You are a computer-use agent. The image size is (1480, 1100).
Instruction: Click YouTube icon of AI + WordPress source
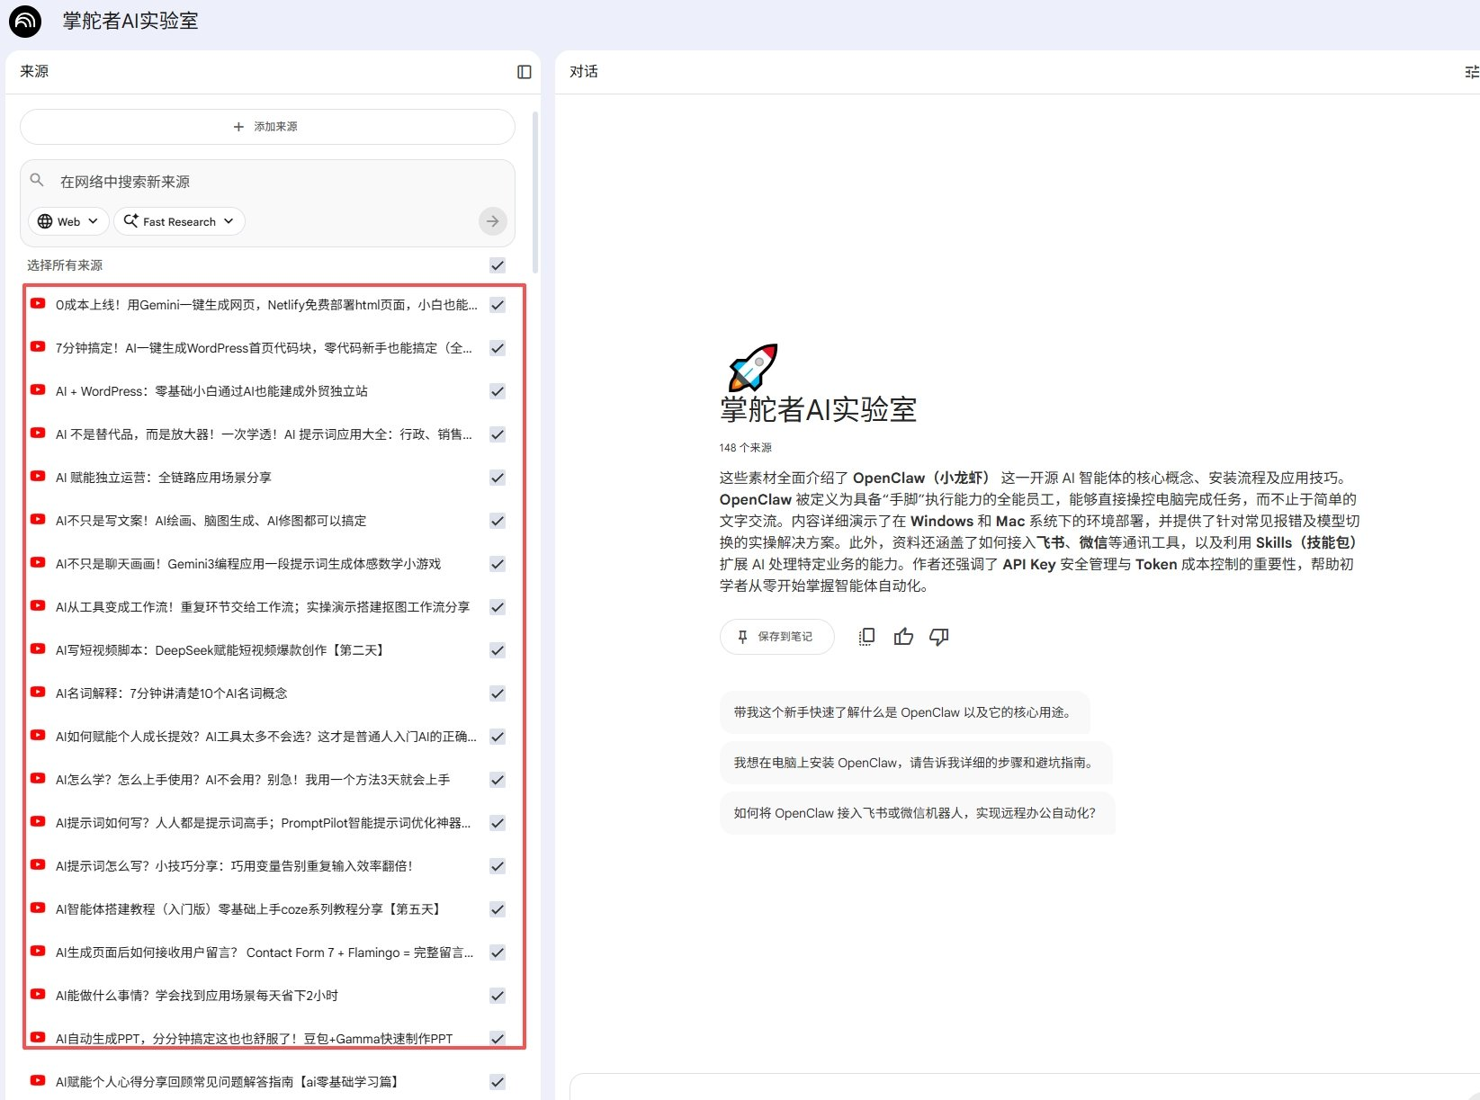(38, 390)
